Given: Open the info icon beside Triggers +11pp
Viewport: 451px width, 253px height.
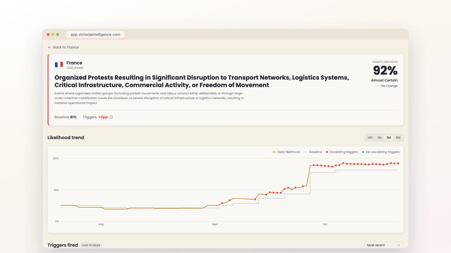Looking at the screenshot, I should pyautogui.click(x=111, y=117).
